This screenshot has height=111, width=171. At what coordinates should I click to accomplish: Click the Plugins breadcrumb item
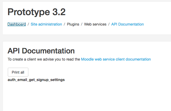pos(73,24)
